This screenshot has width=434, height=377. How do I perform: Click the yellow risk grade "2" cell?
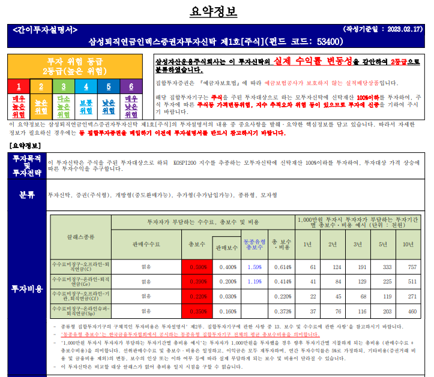tap(41, 86)
